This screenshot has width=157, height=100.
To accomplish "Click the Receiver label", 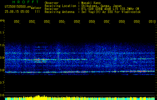I will [x=52, y=9].
